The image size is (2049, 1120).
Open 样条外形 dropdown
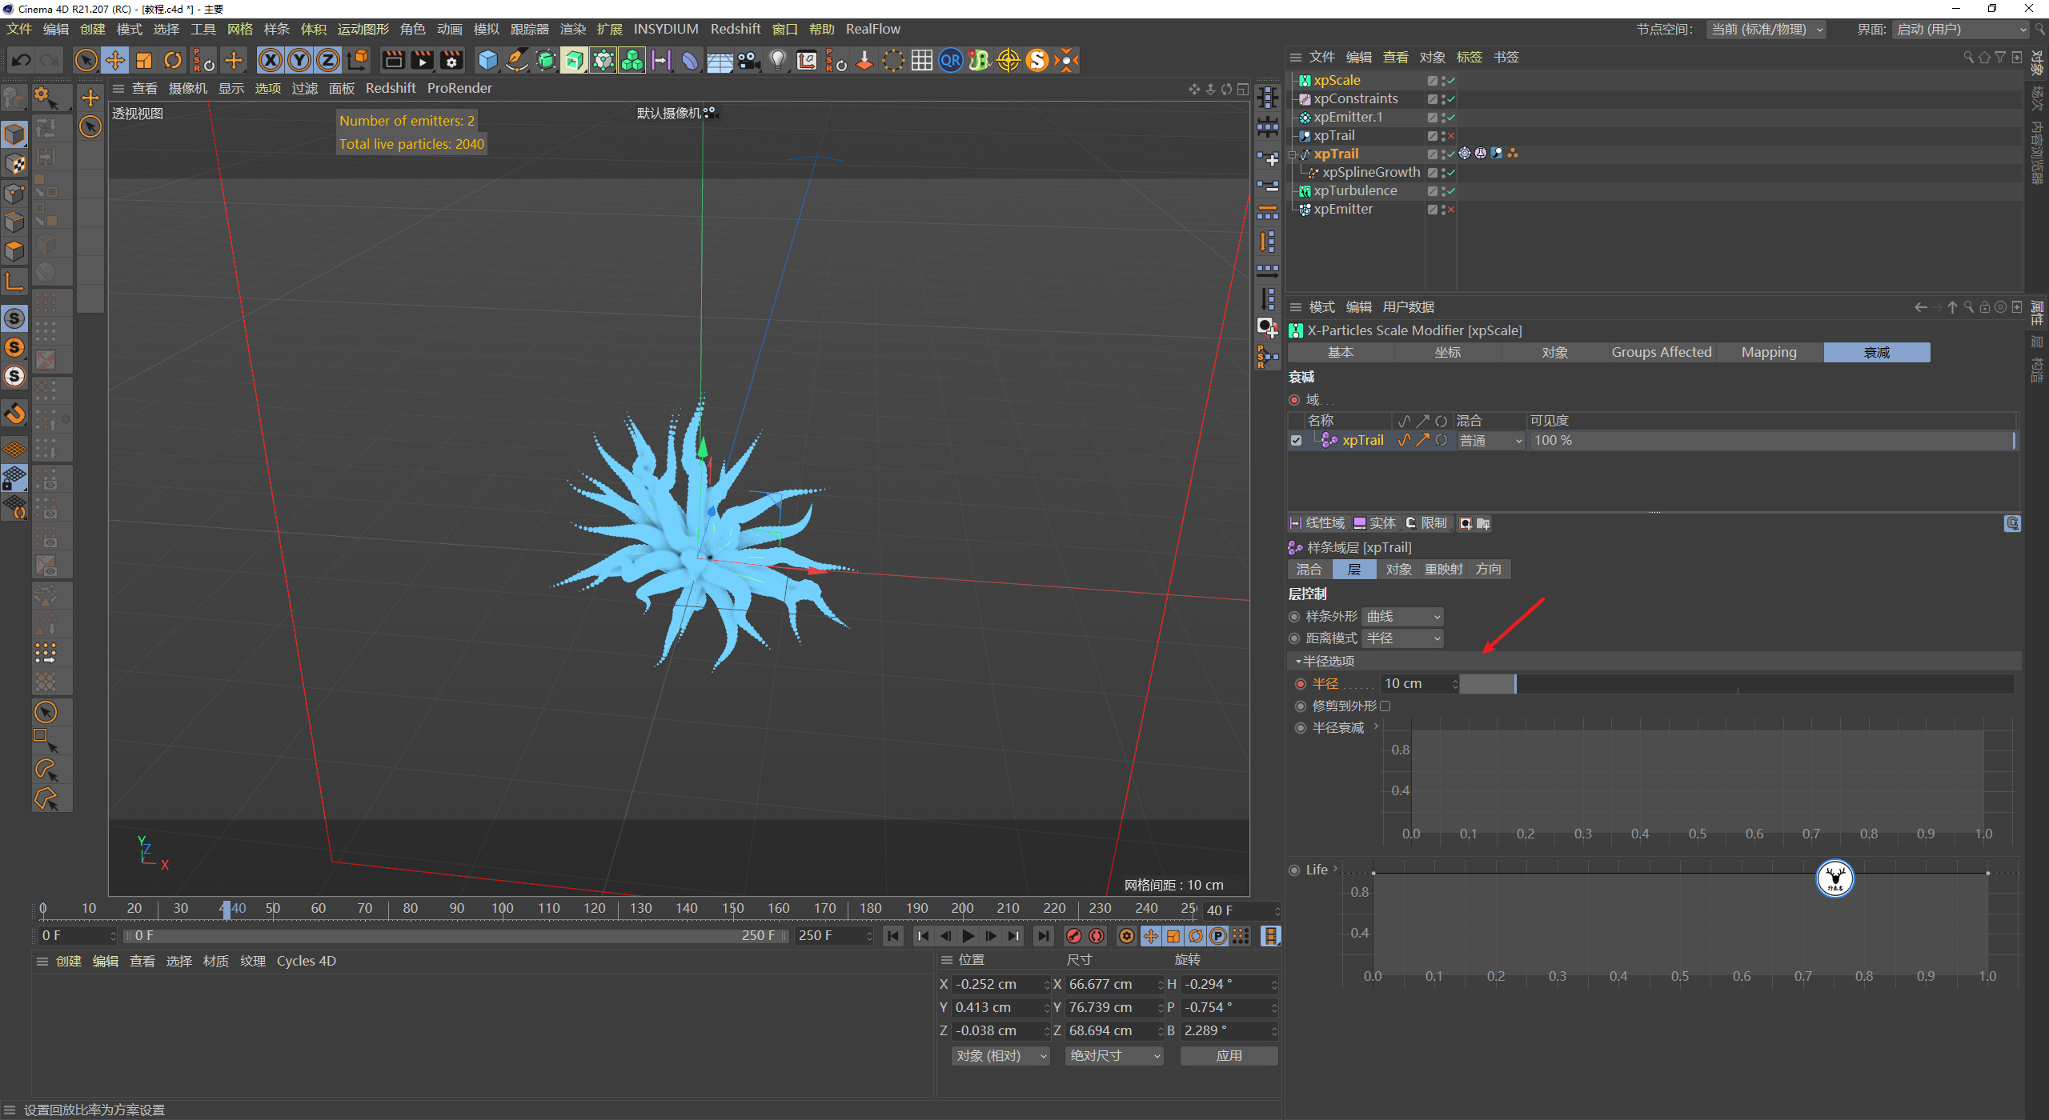coord(1403,616)
